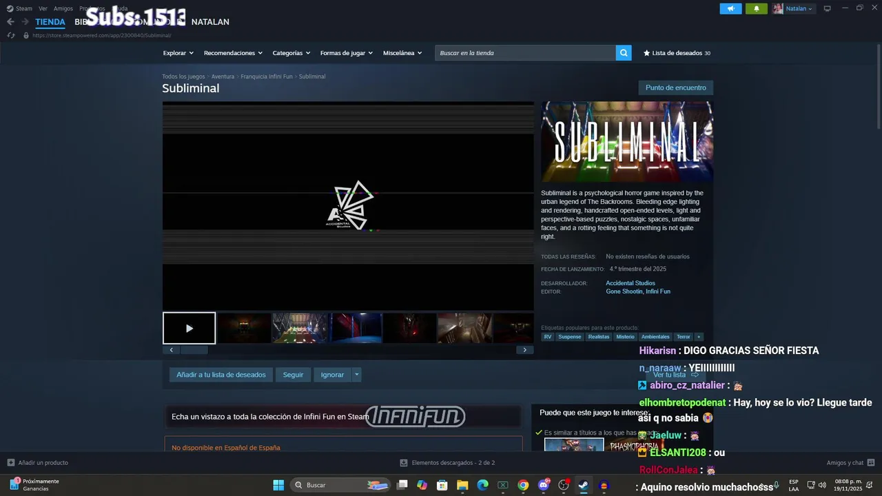Click the Steam taskbar icon
The image size is (882, 496).
pos(584,485)
